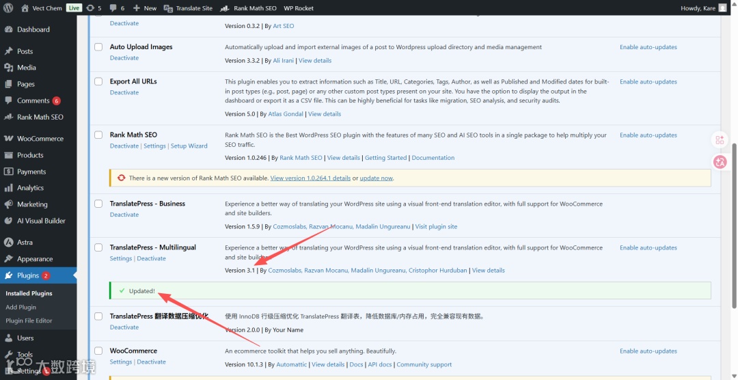Click the floating grid widget icon

point(720,140)
